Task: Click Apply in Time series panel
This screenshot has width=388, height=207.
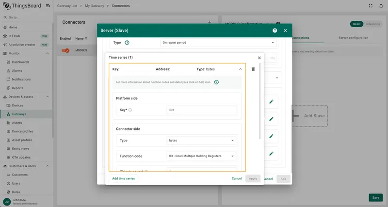Action: coord(253,178)
